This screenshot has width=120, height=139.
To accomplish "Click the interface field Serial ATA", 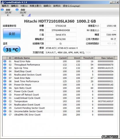I will [61, 35].
